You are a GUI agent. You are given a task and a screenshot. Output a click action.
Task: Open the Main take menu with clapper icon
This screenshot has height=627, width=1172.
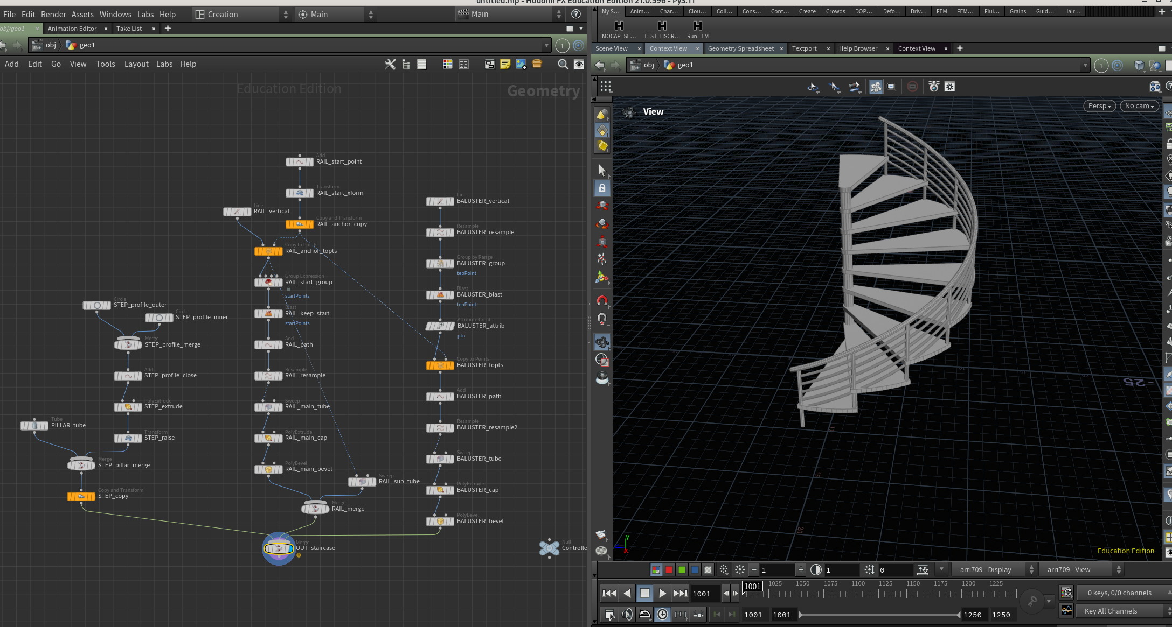(509, 15)
